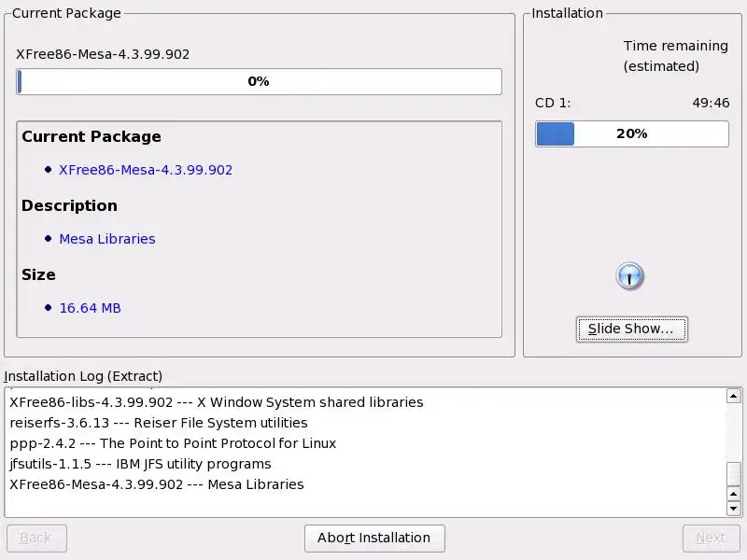Image resolution: width=747 pixels, height=560 pixels.
Task: Click the Slide Show... button
Action: coord(631,329)
